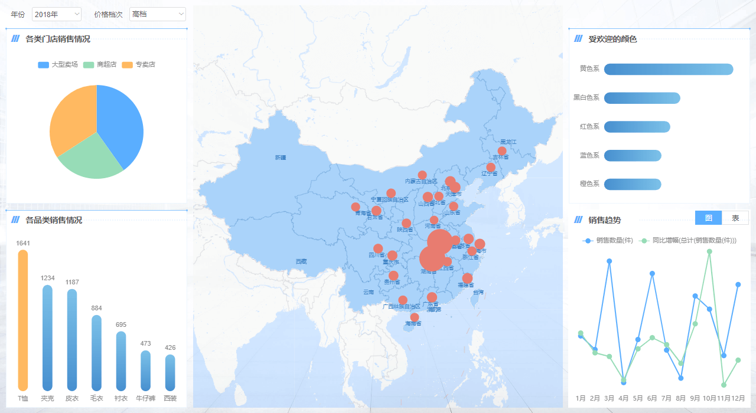756x413 pixels.
Task: Click the 新疆 region label on map
Action: (x=280, y=158)
